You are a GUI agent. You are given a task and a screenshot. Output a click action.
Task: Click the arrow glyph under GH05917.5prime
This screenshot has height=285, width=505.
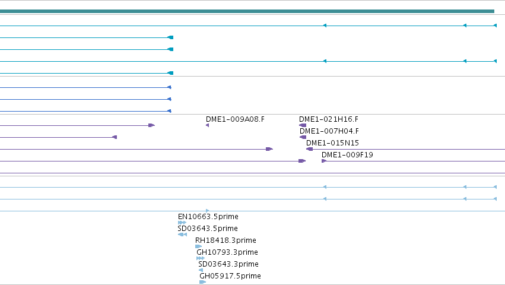pyautogui.click(x=202, y=282)
